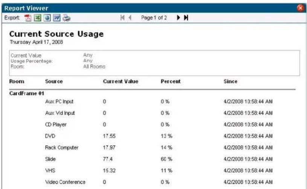The height and width of the screenshot is (189, 307).
Task: Click the Since column header
Action: click(x=231, y=81)
